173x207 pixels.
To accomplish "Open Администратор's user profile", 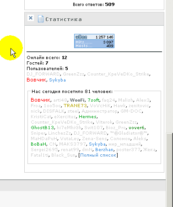I will 100,111.
